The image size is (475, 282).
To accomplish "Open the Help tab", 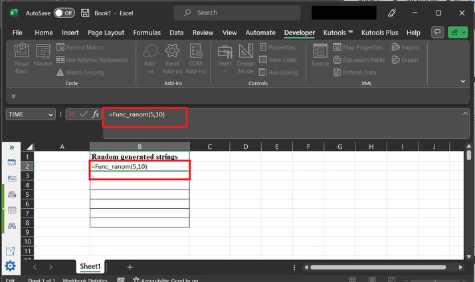I will [413, 33].
